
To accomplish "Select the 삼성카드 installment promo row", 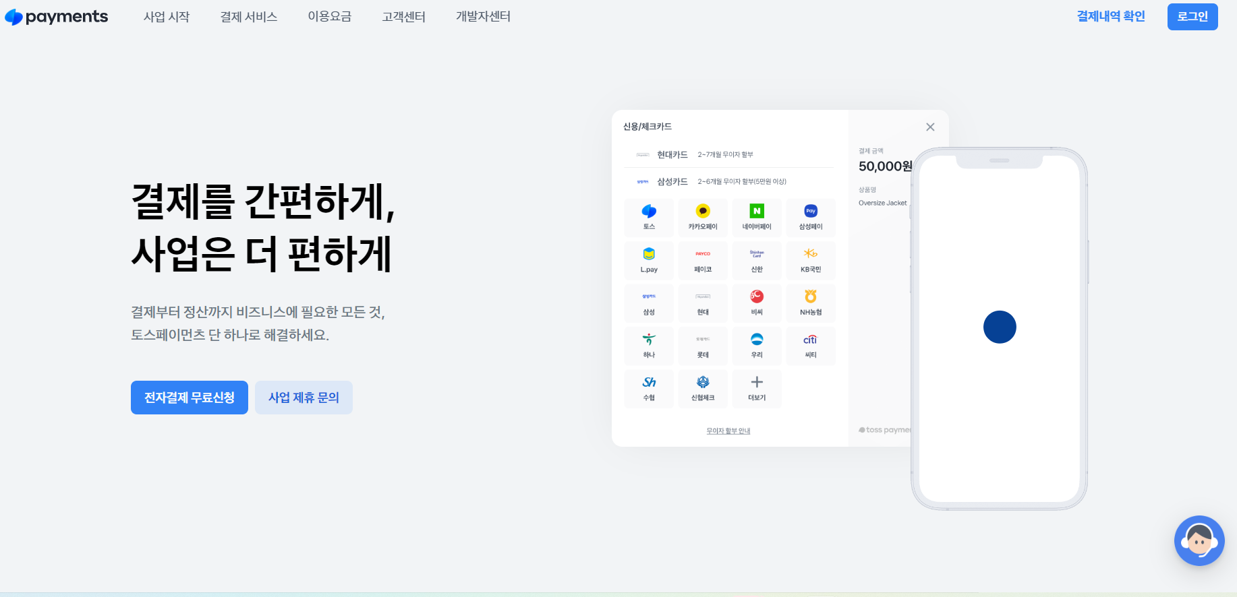I will 728,182.
